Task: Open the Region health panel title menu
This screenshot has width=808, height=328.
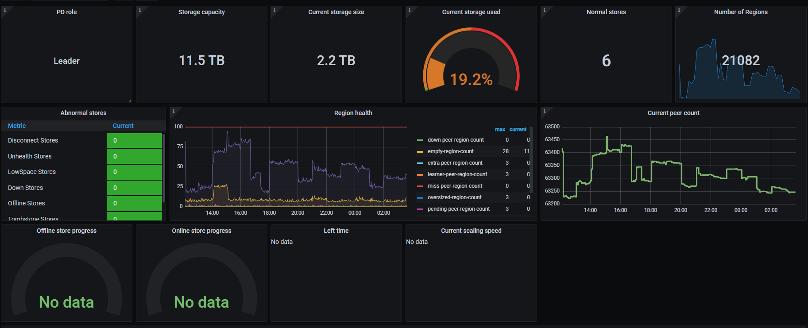Action: pos(353,113)
